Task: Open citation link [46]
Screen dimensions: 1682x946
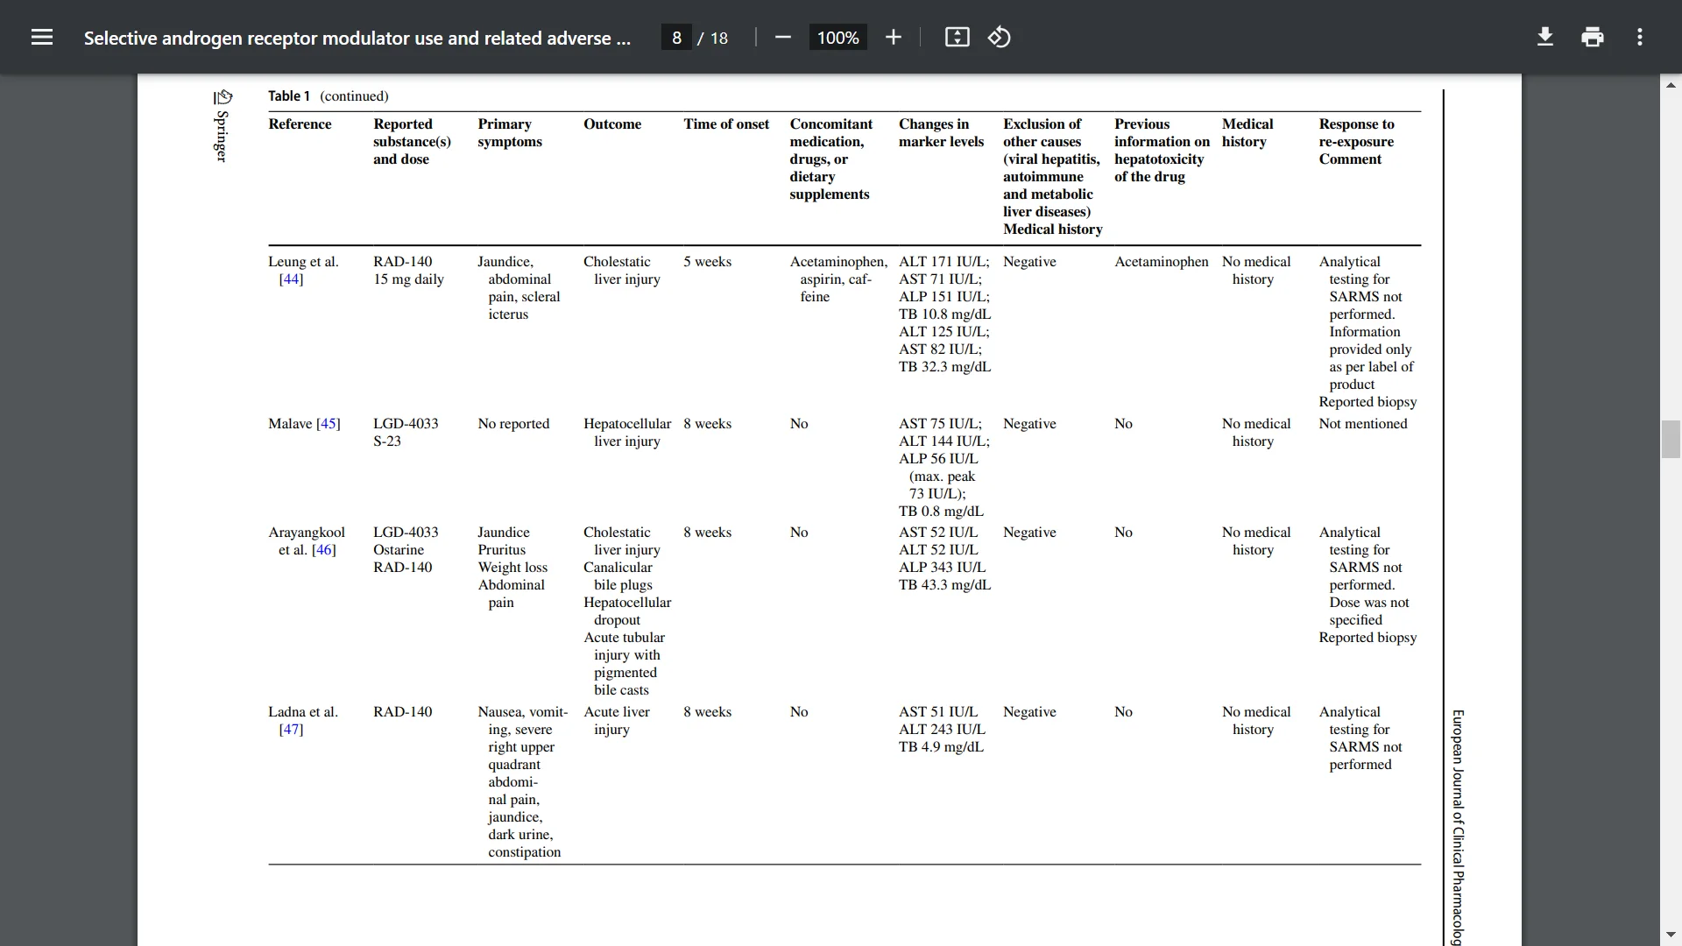Action: [324, 550]
